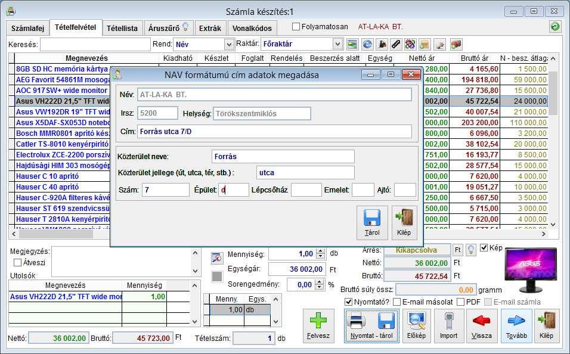Click the Nyomtat - tárol print and save button

(371, 325)
